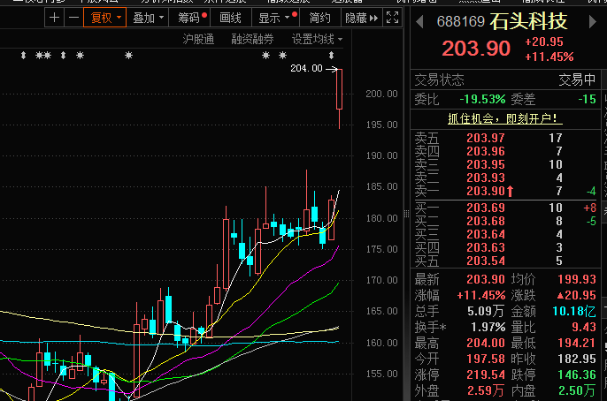Toggle the 简约 simple mode

(320, 18)
